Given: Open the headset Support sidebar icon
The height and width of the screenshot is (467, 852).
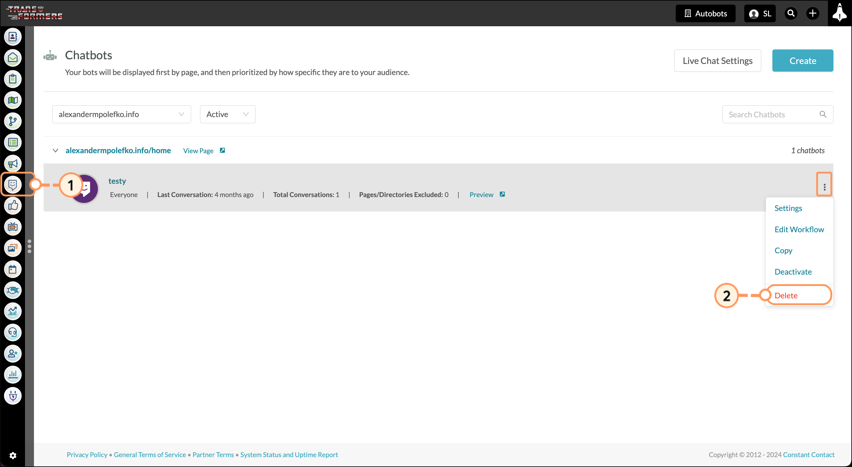Looking at the screenshot, I should click(13, 333).
